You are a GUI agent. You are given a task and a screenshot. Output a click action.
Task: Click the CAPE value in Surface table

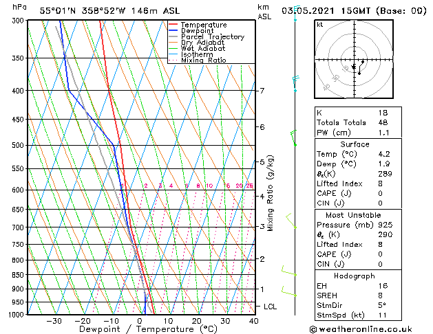380,193
